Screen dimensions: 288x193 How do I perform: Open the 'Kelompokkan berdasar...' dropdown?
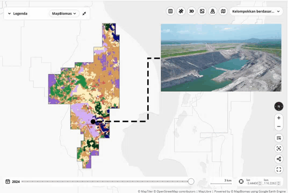pyautogui.click(x=256, y=11)
